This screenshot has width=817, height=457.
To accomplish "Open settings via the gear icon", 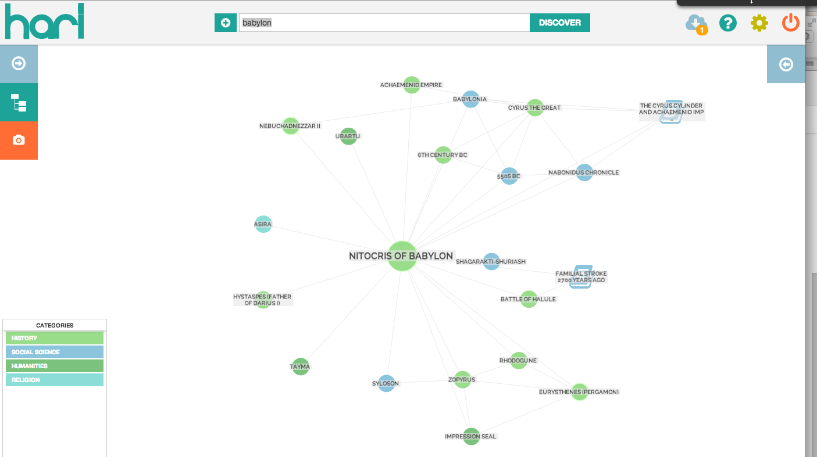I will pos(759,23).
